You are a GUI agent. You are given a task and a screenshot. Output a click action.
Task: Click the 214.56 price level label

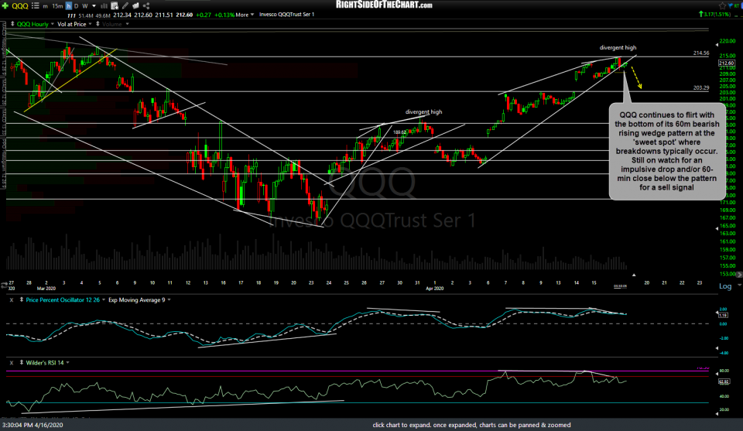click(701, 53)
